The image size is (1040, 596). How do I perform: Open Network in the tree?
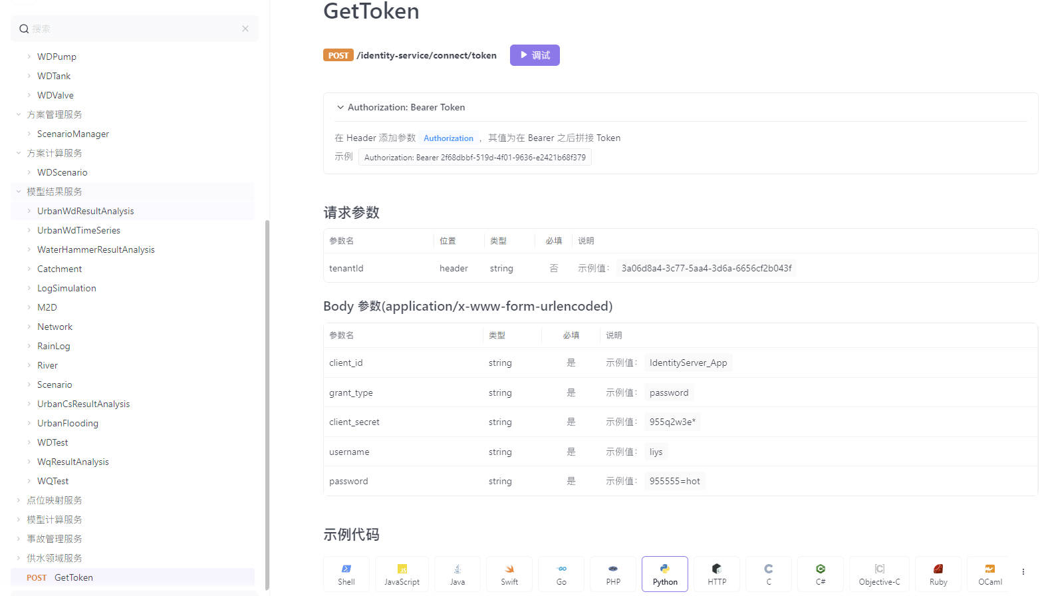[55, 327]
